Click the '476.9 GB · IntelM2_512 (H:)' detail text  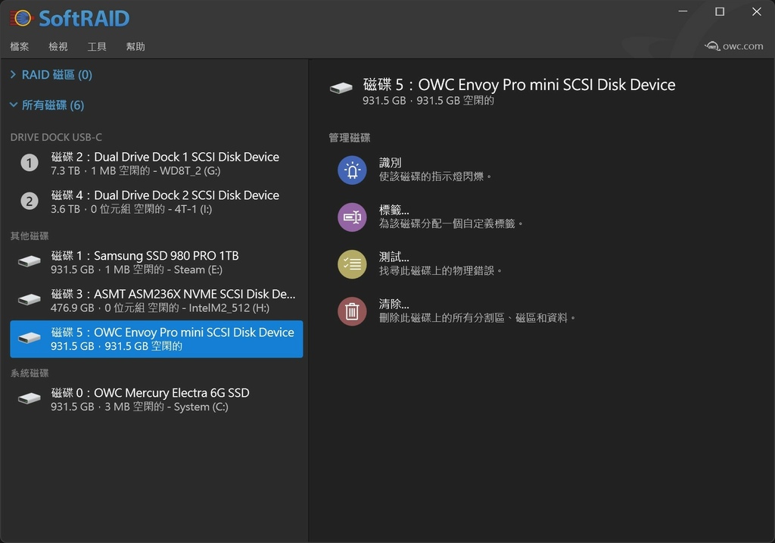160,307
